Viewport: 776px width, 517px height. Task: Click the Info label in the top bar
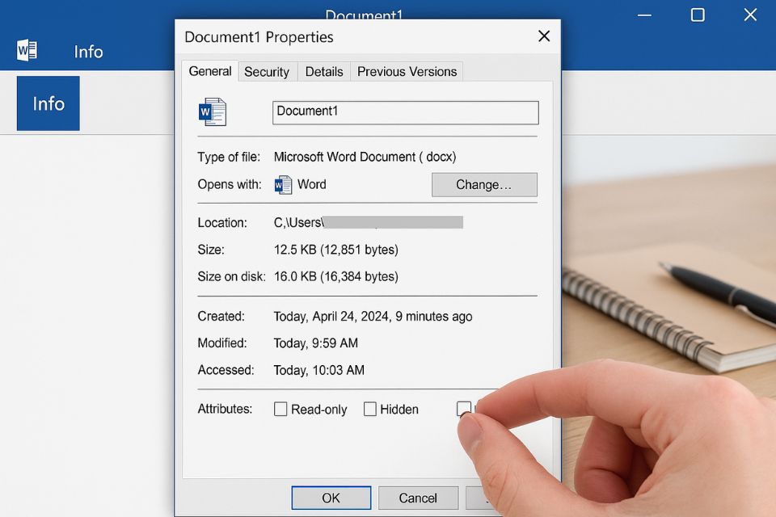click(x=88, y=52)
